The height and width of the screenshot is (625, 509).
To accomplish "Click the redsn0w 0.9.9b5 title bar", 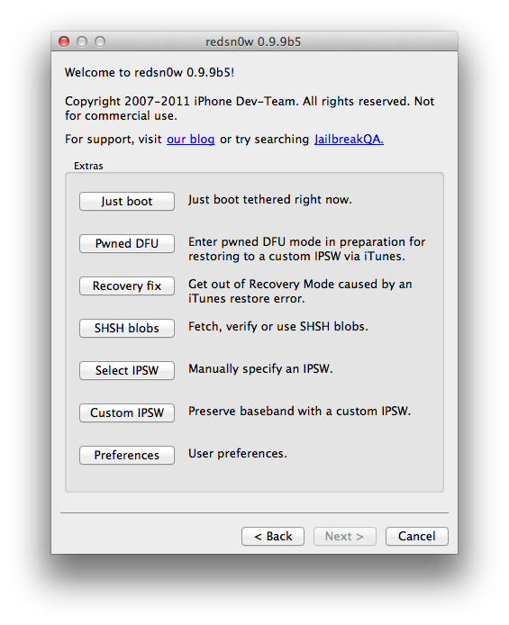I will [x=253, y=41].
